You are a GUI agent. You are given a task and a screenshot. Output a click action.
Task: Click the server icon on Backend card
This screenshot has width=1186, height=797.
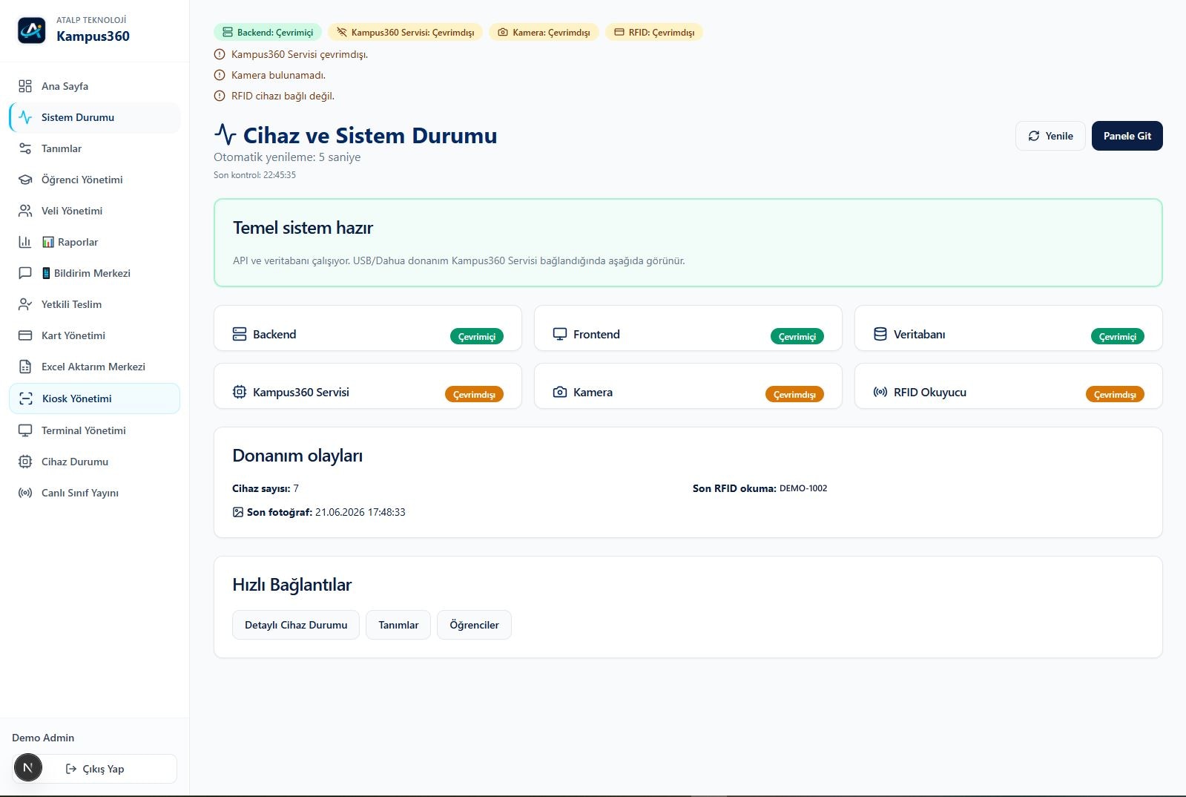240,334
